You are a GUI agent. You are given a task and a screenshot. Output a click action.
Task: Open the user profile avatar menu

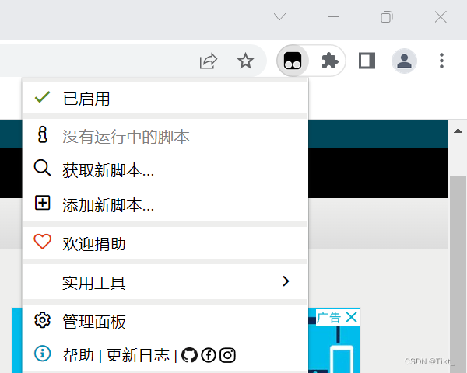(x=404, y=61)
